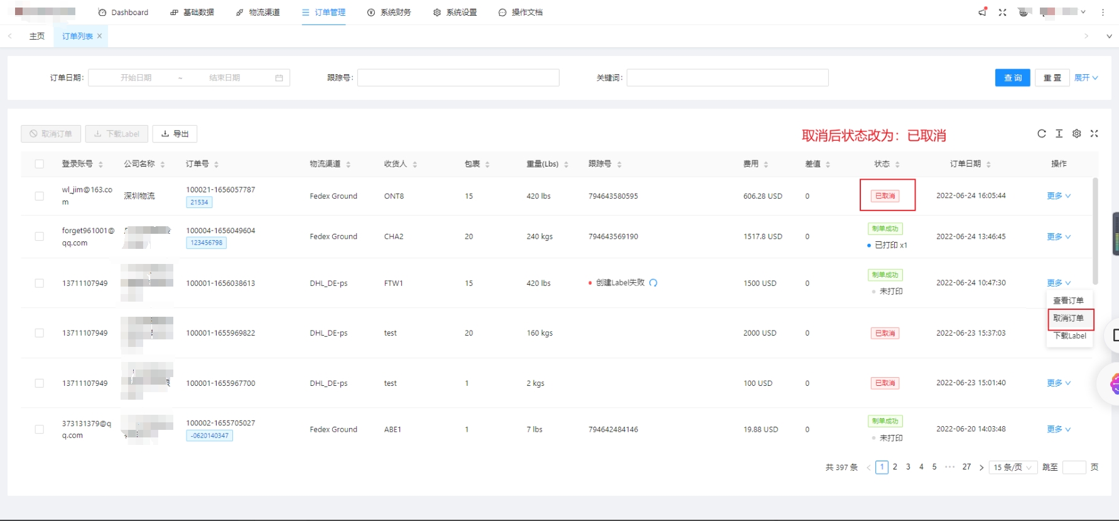Sort by 差值 column
The height and width of the screenshot is (521, 1119).
828,164
